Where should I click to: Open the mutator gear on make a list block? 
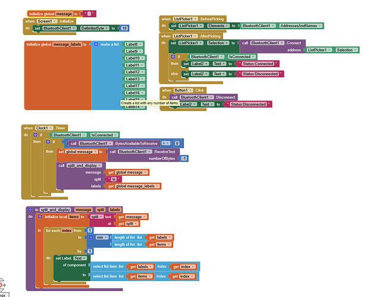[x=96, y=45]
